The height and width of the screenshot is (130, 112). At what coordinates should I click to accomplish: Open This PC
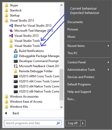(x=72, y=53)
